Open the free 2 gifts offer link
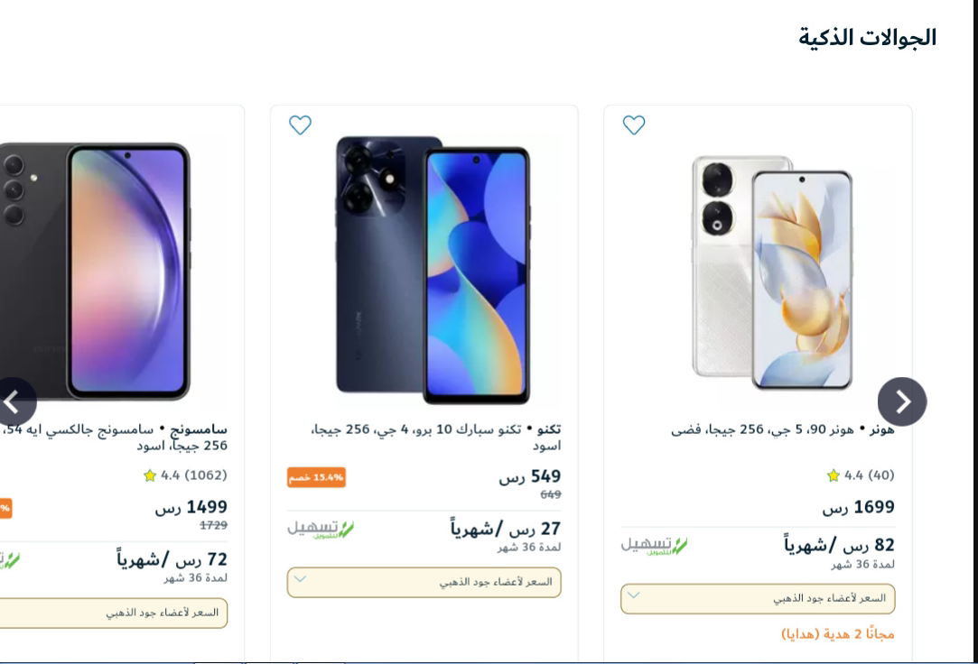The image size is (978, 664). tap(838, 634)
